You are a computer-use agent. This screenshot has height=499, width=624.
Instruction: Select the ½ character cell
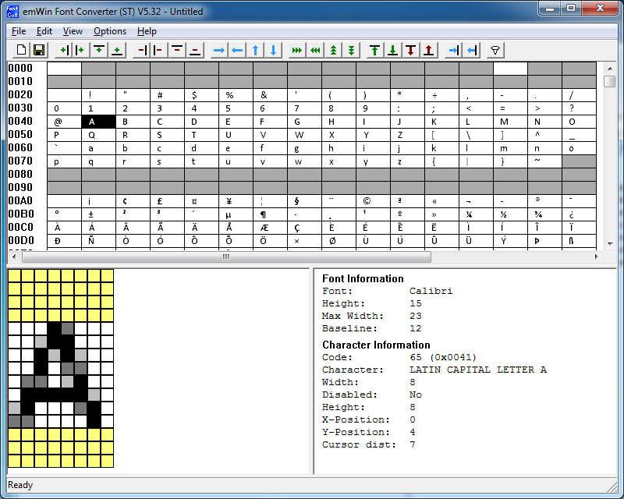tap(510, 214)
